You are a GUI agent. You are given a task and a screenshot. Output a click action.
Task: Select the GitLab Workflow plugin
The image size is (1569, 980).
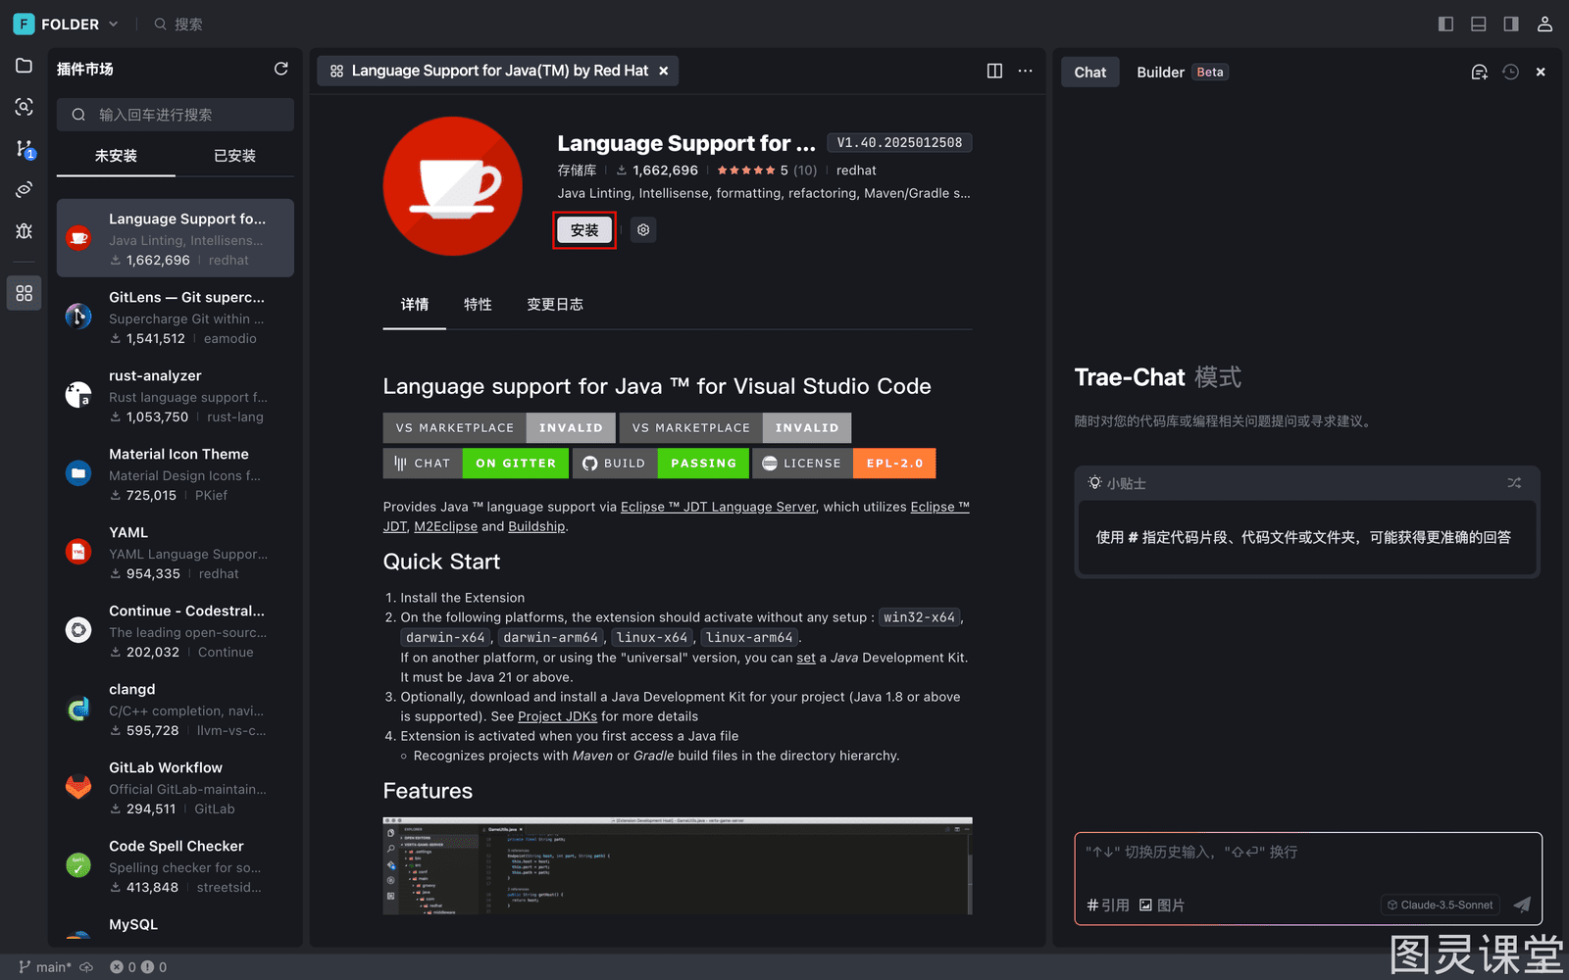click(x=176, y=787)
